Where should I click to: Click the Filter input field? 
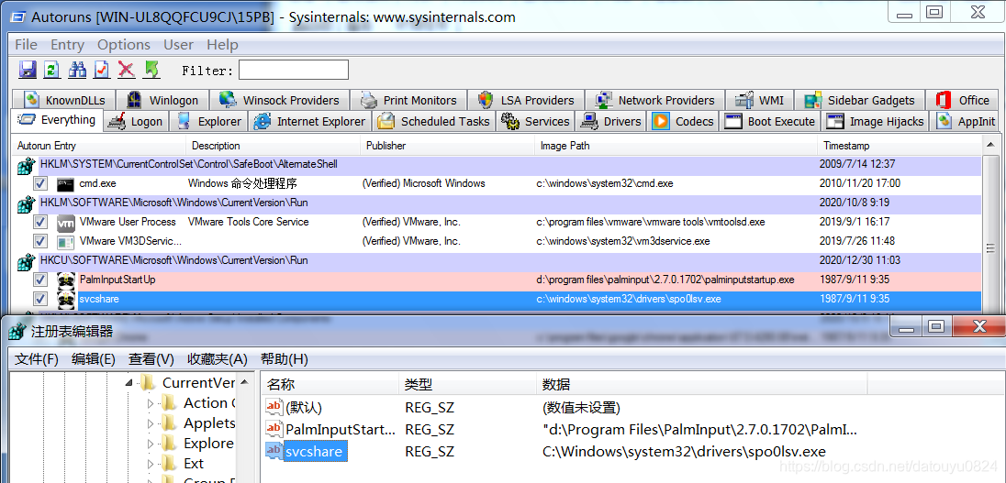coord(293,70)
